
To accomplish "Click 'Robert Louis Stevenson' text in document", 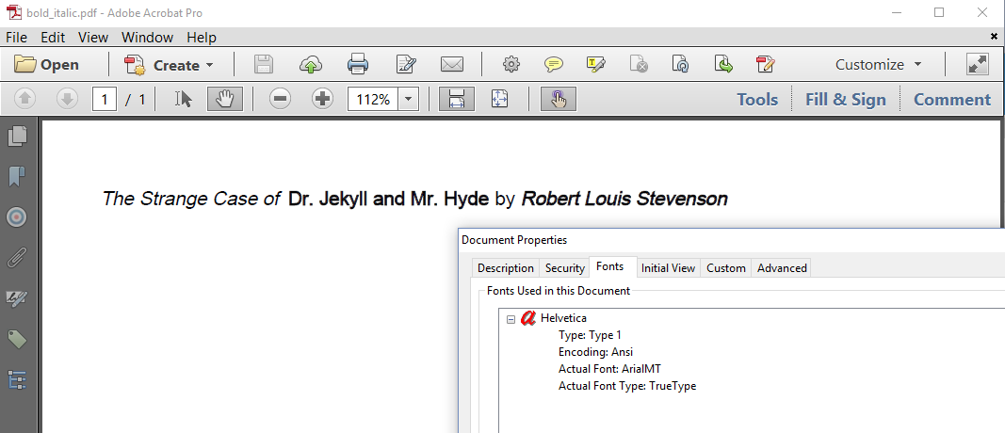I will [624, 200].
